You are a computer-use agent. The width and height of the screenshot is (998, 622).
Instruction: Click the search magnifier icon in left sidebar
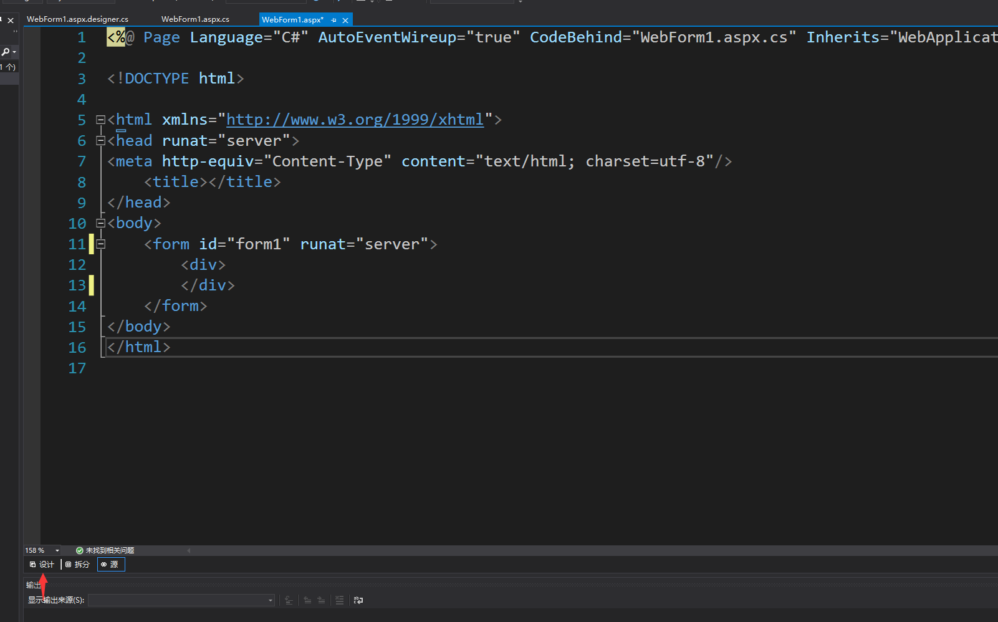(6, 52)
